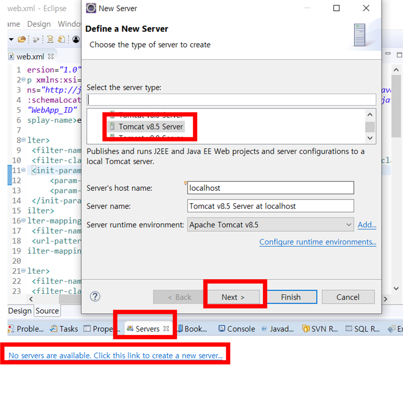Click the Finish button
Screen dimensions: 403x399
(x=291, y=297)
